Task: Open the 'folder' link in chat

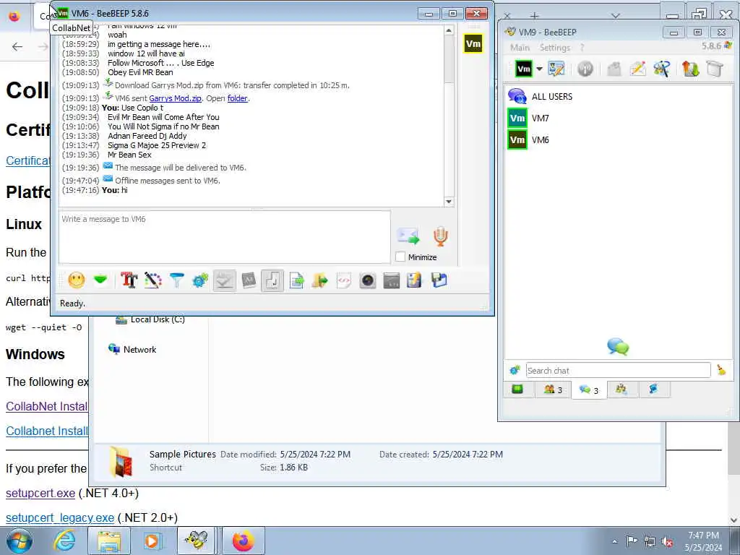Action: [x=237, y=98]
